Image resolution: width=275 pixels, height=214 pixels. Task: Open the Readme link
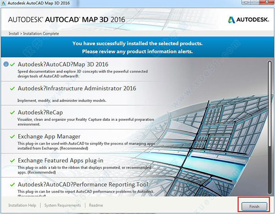tap(96, 205)
